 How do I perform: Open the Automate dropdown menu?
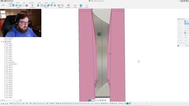pyautogui.click(x=32, y=8)
